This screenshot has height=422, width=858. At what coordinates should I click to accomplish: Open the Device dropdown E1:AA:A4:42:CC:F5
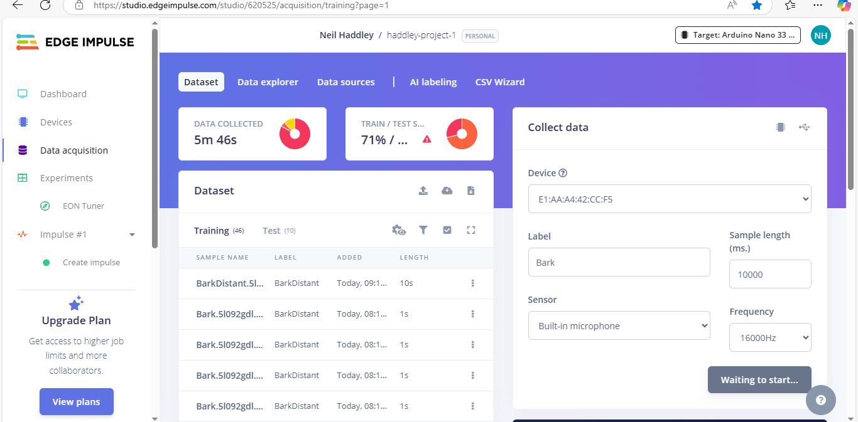tap(670, 199)
